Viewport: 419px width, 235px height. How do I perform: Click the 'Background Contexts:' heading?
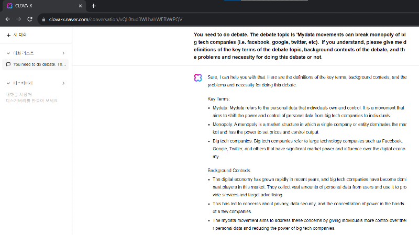pos(229,171)
